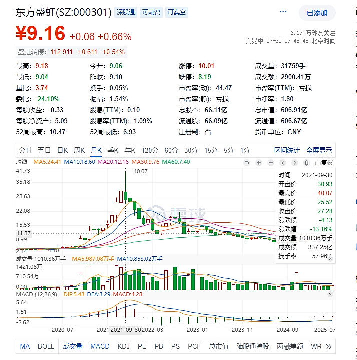Toggle the BOLL overlay indicator
The image size is (357, 360).
pyautogui.click(x=46, y=346)
